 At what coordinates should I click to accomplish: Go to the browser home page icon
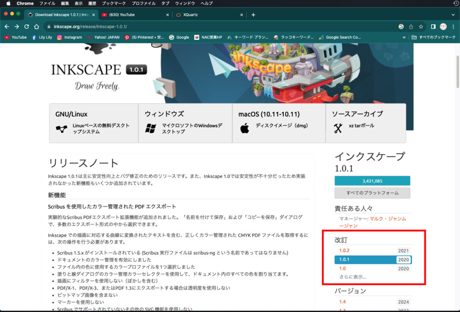point(36,27)
